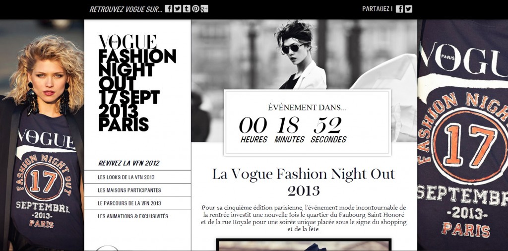508x251 pixels.
Task: Share on Facebook via Partagez icon
Action: tap(399, 9)
